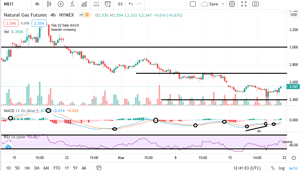The image size is (300, 171).
Task: Set range to 1Y
Action: pos(66,168)
